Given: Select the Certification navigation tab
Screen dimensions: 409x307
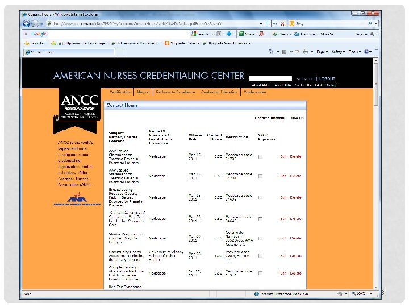Looking at the screenshot, I should (x=120, y=92).
